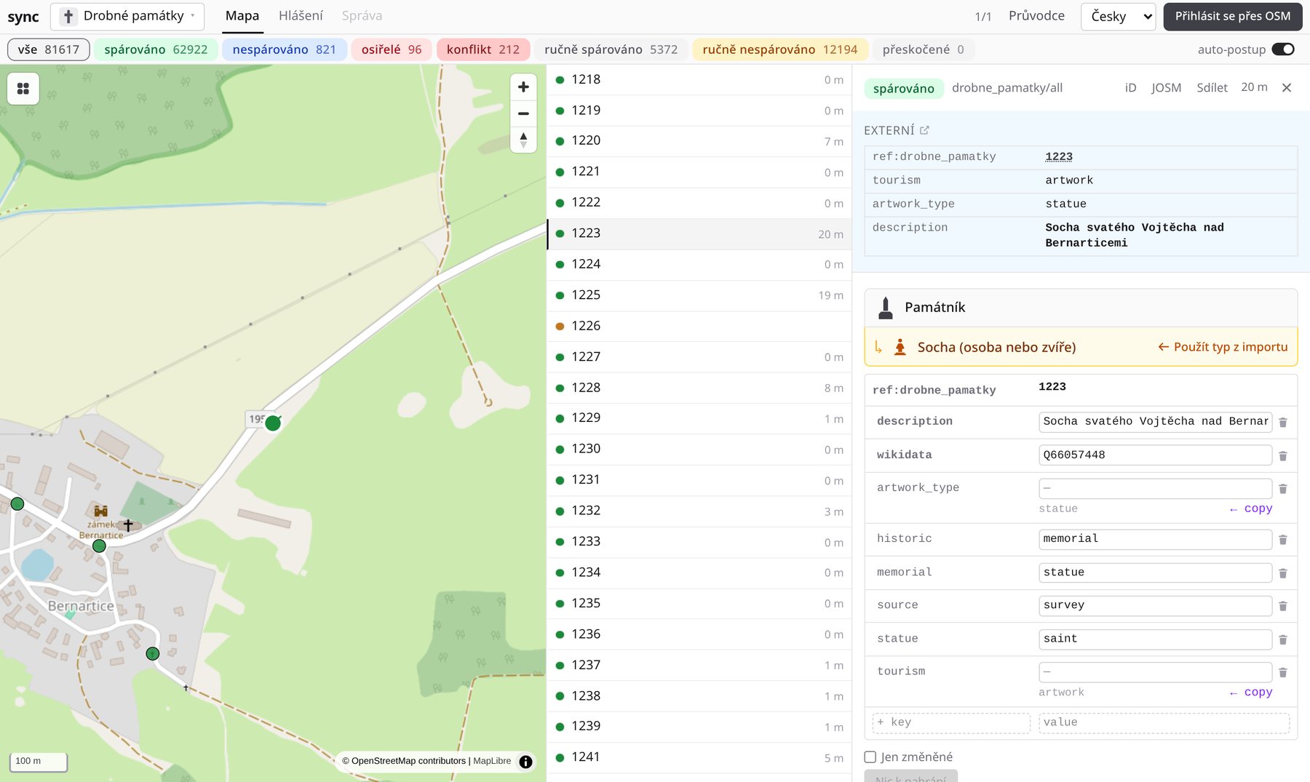Image resolution: width=1310 pixels, height=782 pixels.
Task: Switch to the Hlášení tab
Action: [301, 16]
